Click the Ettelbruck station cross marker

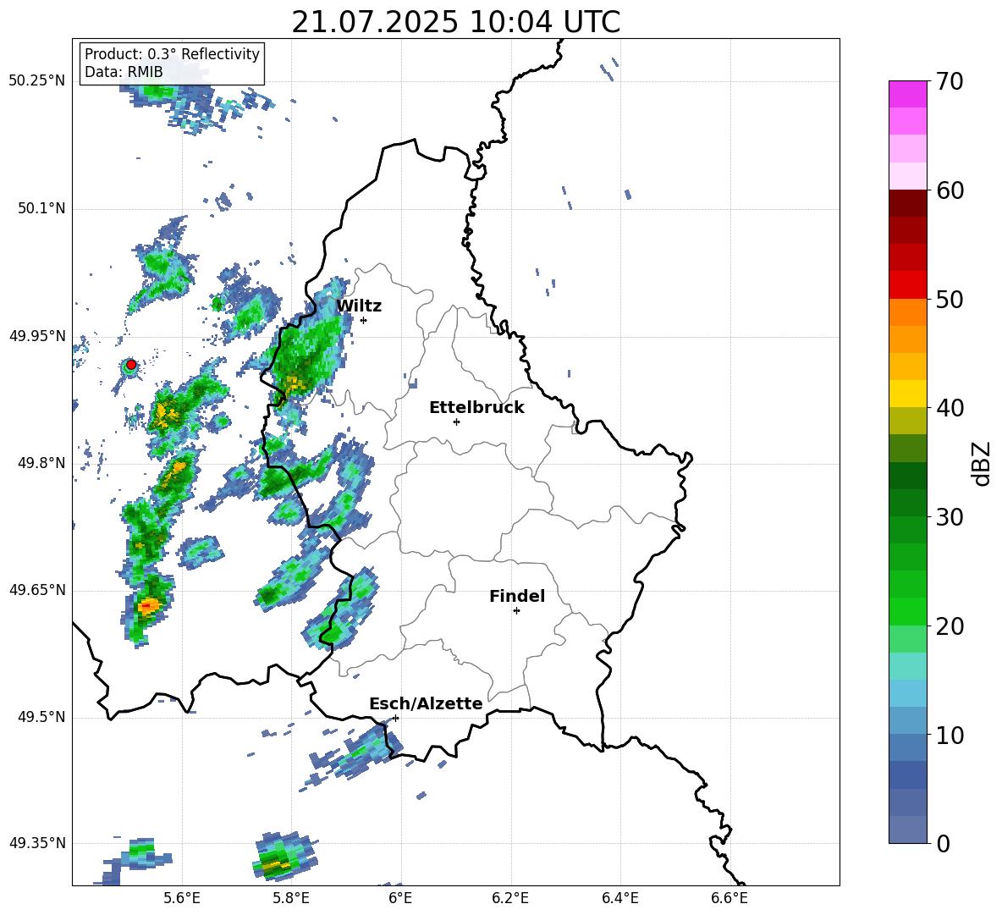click(456, 422)
